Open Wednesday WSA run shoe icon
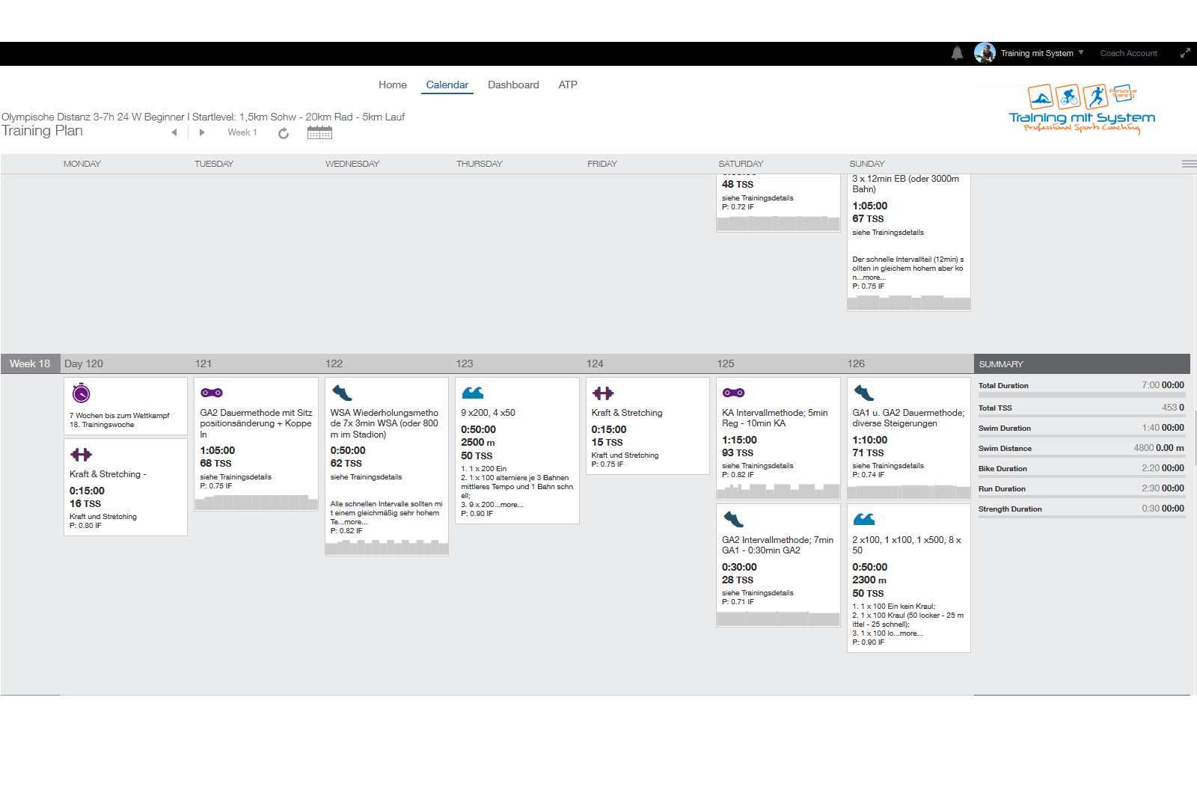This screenshot has width=1197, height=798. (342, 393)
